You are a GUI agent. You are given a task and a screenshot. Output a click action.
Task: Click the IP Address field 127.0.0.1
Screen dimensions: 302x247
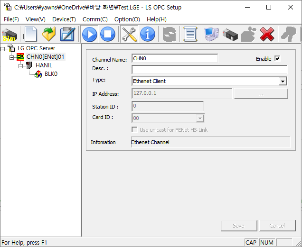click(x=182, y=93)
